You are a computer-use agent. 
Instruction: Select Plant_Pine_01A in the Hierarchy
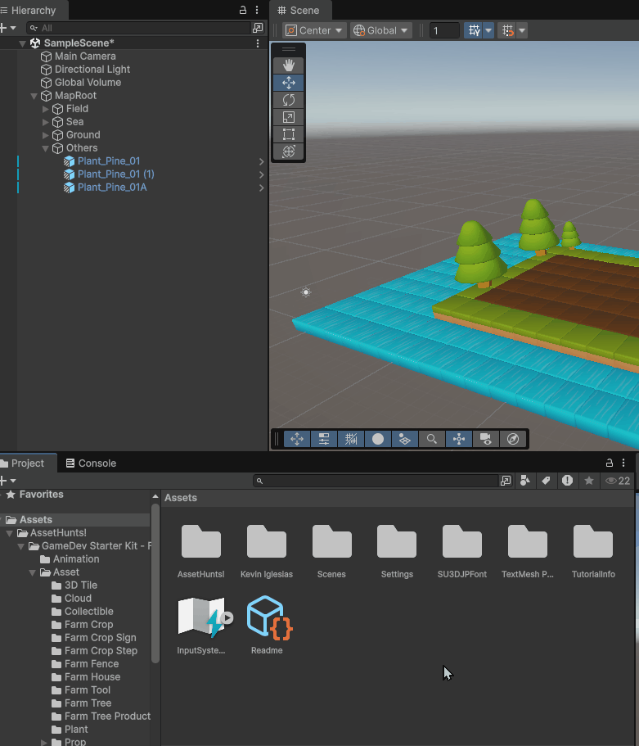click(x=112, y=188)
